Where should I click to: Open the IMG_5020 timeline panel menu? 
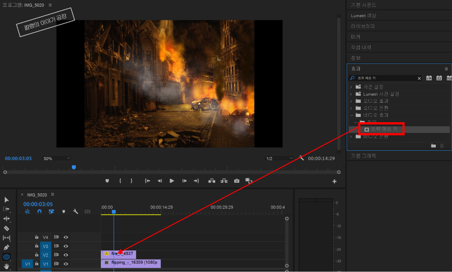click(x=52, y=195)
